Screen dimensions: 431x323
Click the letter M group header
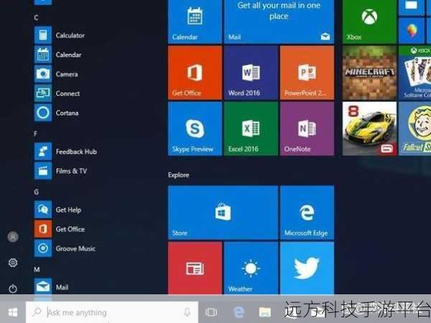point(37,269)
